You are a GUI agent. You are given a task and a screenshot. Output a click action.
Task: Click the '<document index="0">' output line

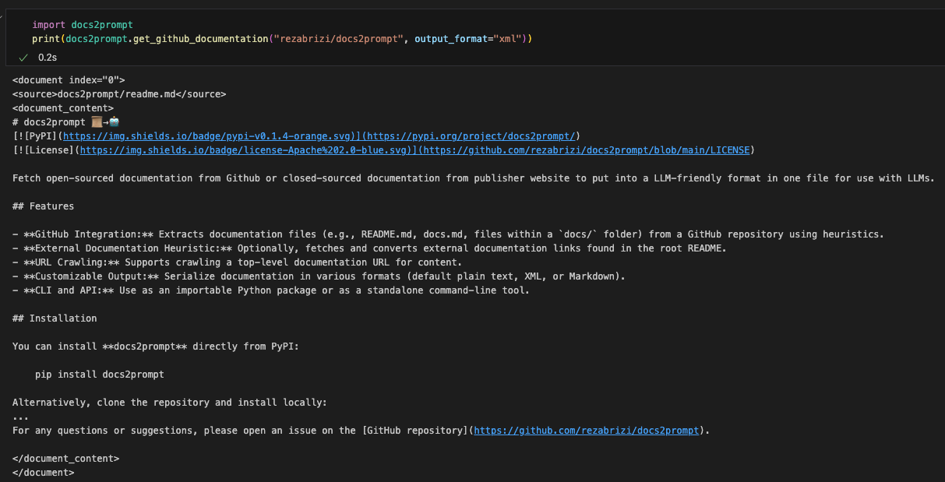click(69, 80)
